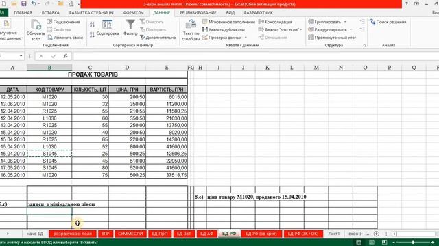Undo the last action in quick access toolbar

[34, 4]
